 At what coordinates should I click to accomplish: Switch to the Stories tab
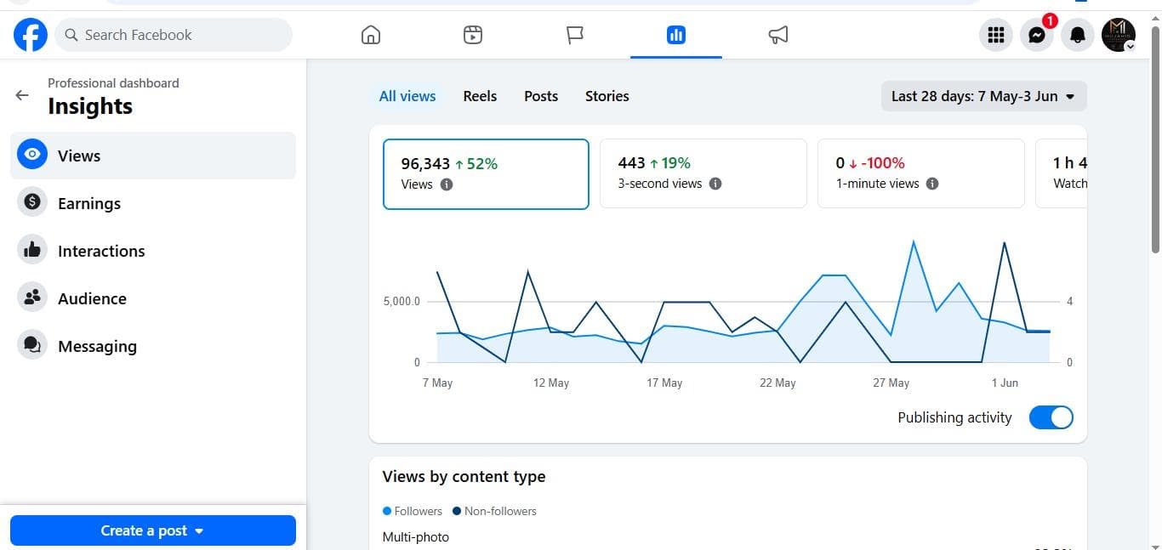(607, 96)
